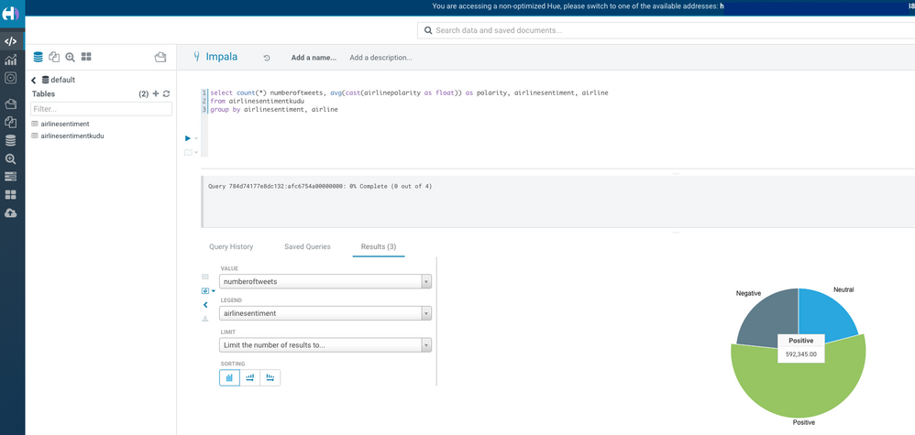
Task: Open the dashboard chart icon in sidebar
Action: [10, 60]
